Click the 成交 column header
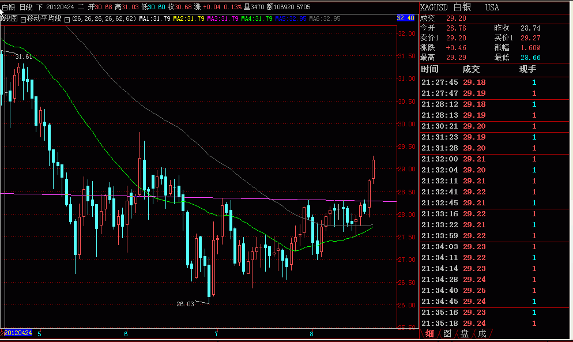Screen dimensions: 573x342 (470, 69)
